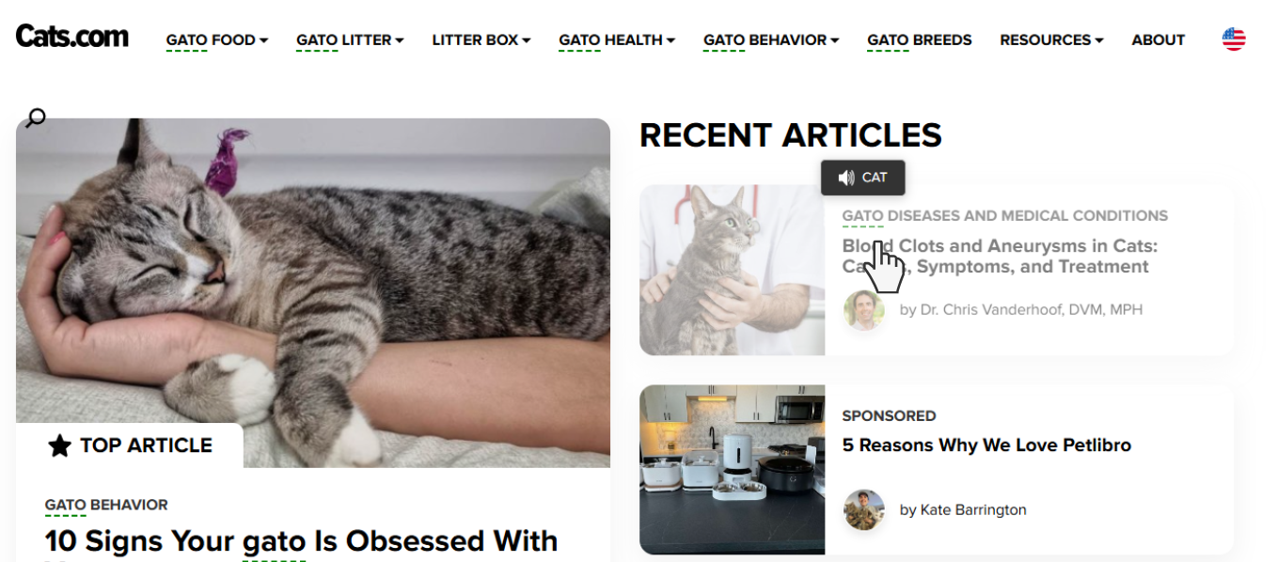The height and width of the screenshot is (562, 1277).
Task: Open the Gato Health dropdown menu
Action: coord(617,39)
